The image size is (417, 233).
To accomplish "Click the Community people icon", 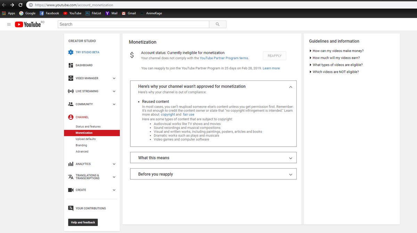I will pyautogui.click(x=71, y=104).
